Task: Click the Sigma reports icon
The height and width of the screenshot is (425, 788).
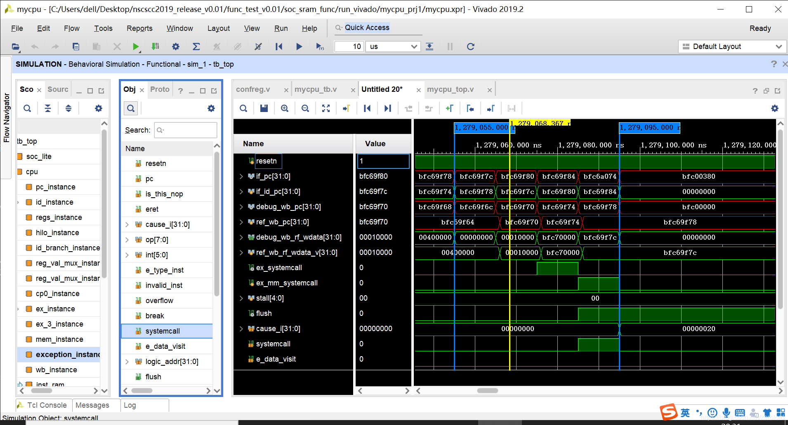Action: click(196, 47)
